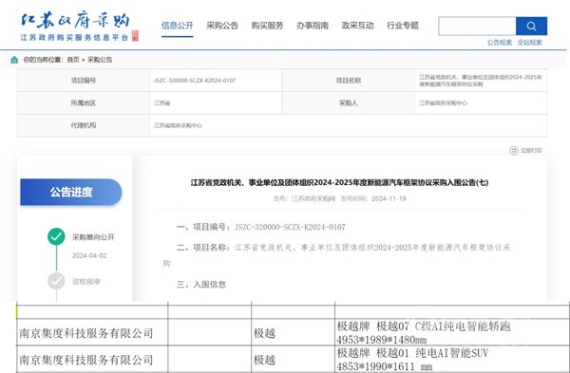Screen dimensions: 570x373
Task: Click the 一、项目编号 line in article
Action: point(261,227)
